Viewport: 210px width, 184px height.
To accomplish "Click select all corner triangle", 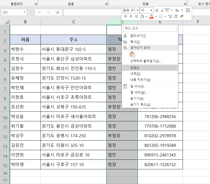I will point(7,22).
